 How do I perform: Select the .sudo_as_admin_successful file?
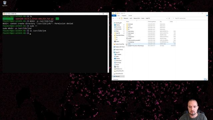pos(134,40)
